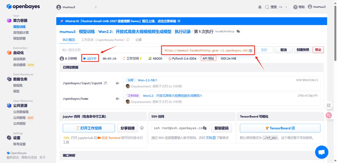Click the rocket icon in the banner
Viewport: 337px width, 163px height.
coord(62,21)
